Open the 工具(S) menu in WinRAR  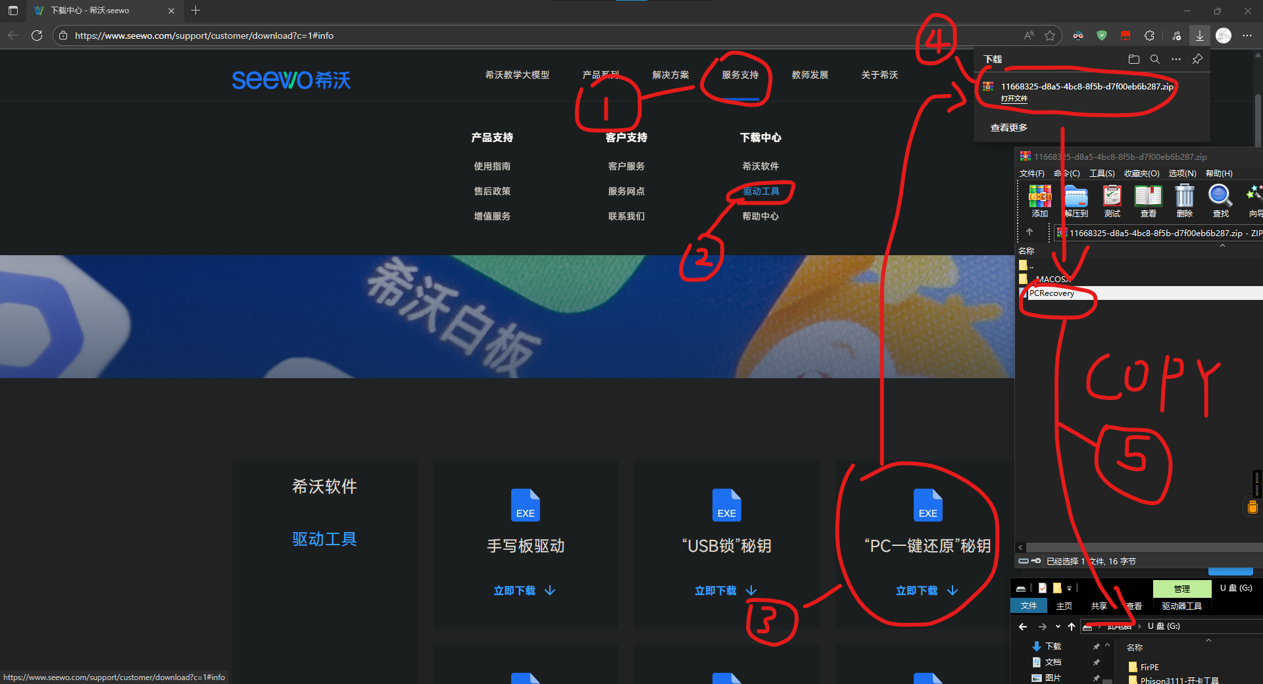1102,174
